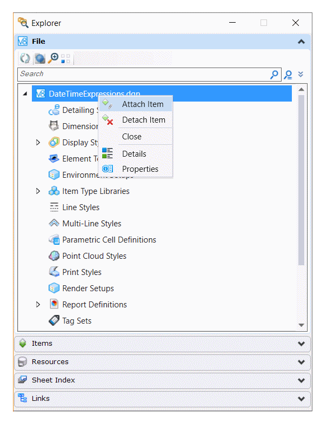Click the Links tree icon
The image size is (327, 423).
pos(22,398)
